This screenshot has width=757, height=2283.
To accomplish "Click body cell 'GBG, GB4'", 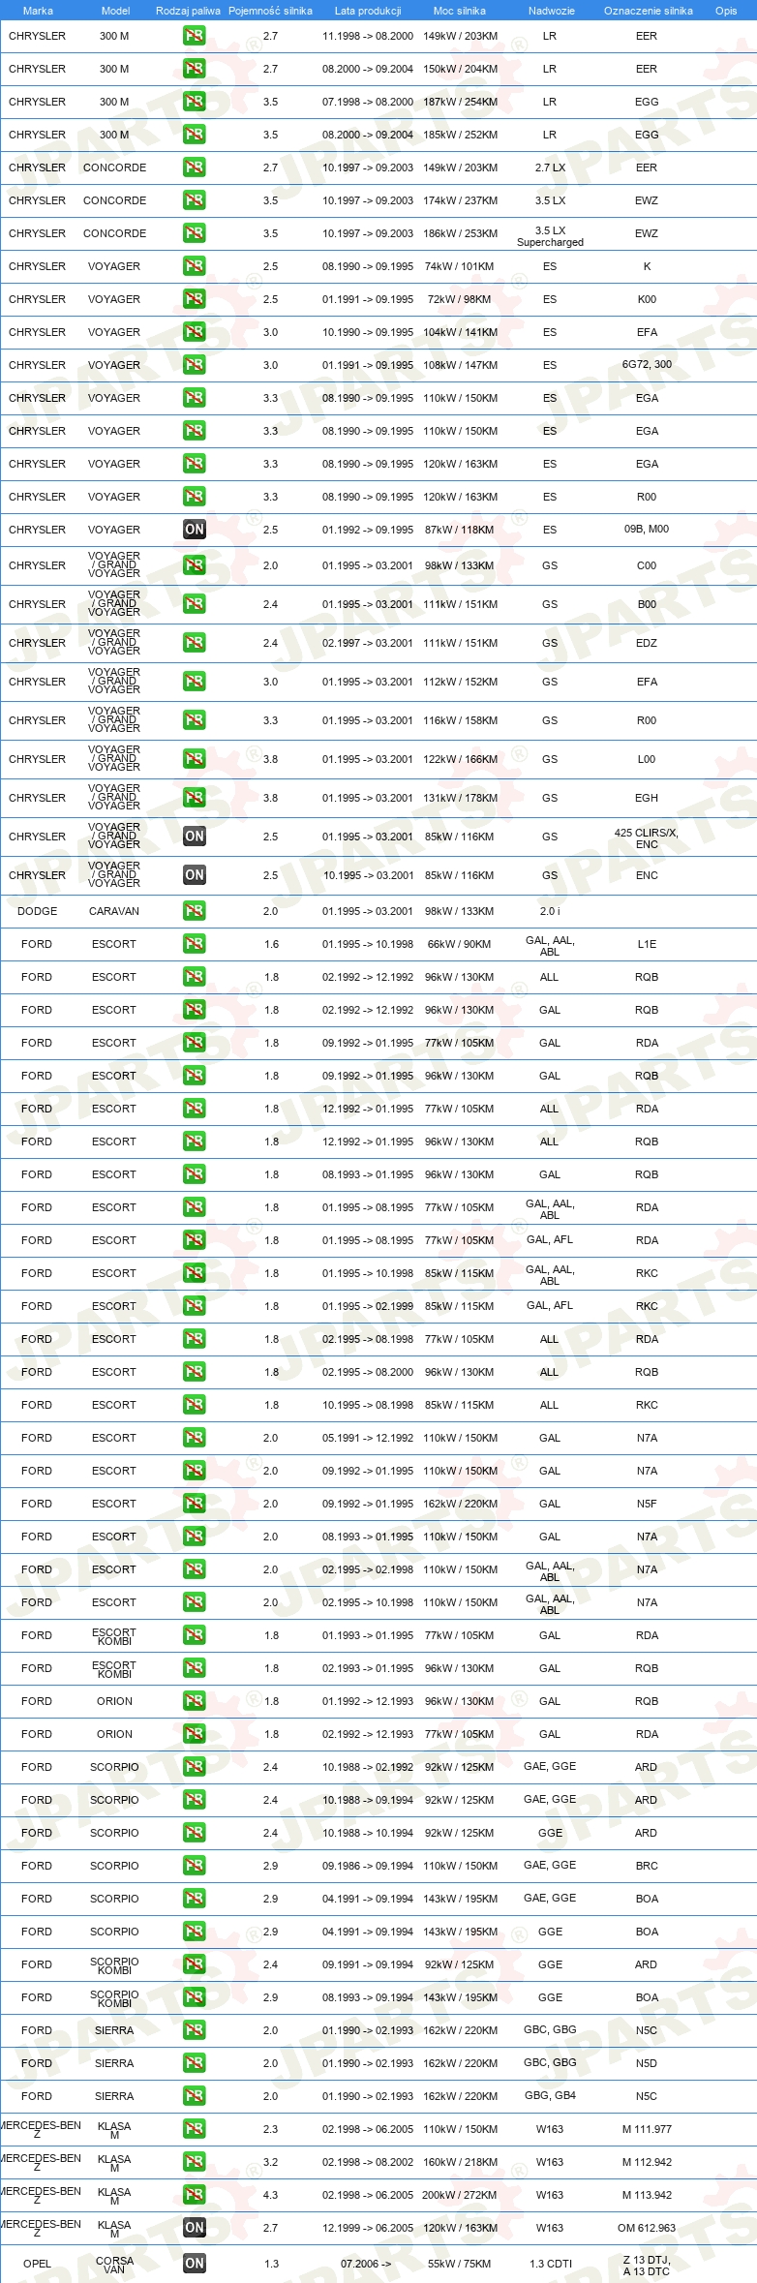I will (550, 2095).
